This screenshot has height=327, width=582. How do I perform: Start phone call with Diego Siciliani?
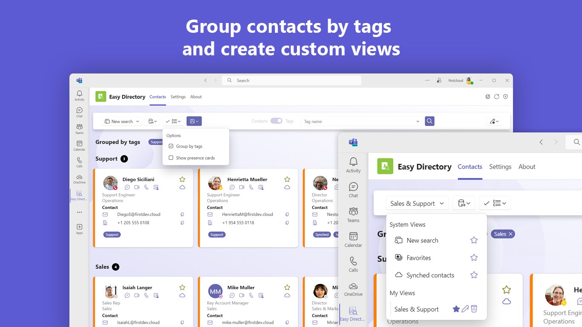[146, 187]
